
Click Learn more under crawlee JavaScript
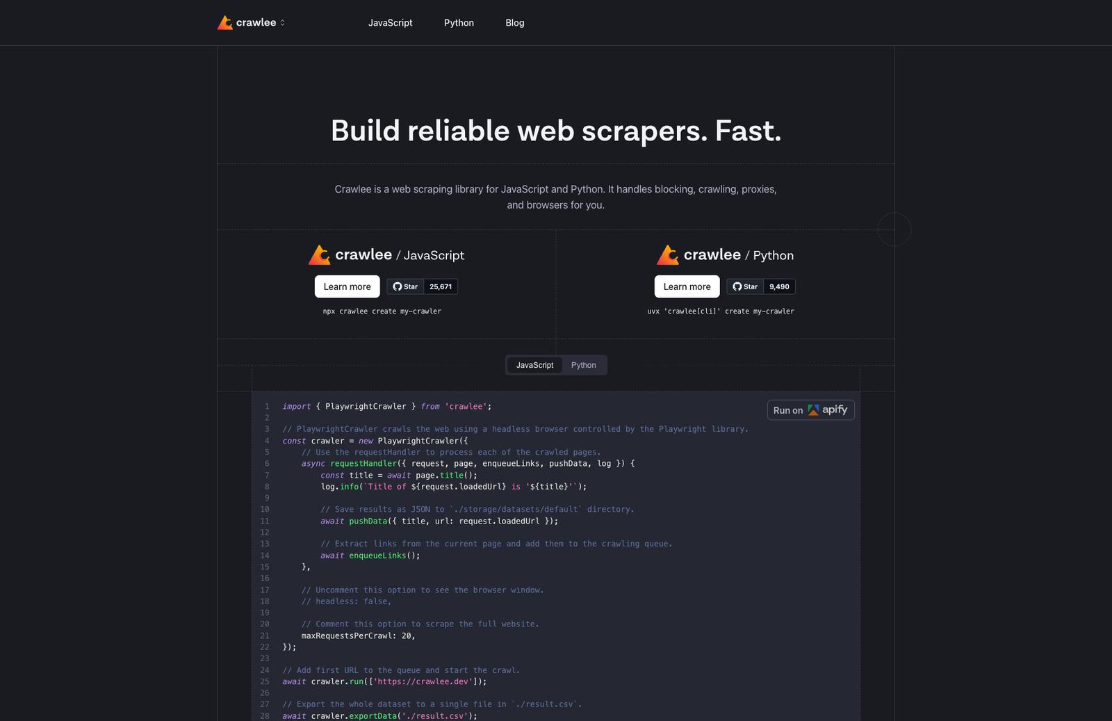(347, 286)
